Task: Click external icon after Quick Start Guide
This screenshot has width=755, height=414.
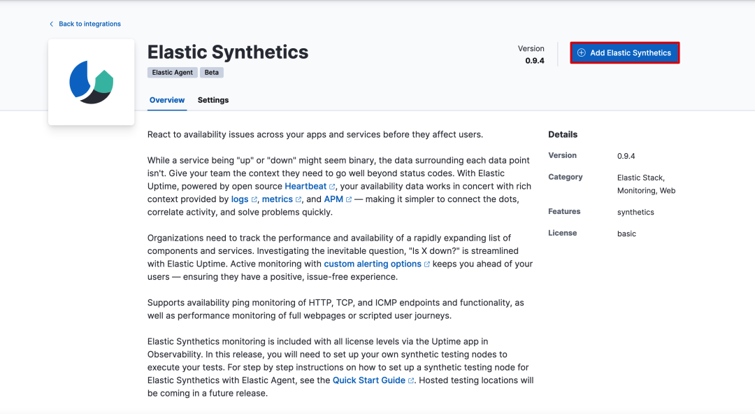Action: 412,381
